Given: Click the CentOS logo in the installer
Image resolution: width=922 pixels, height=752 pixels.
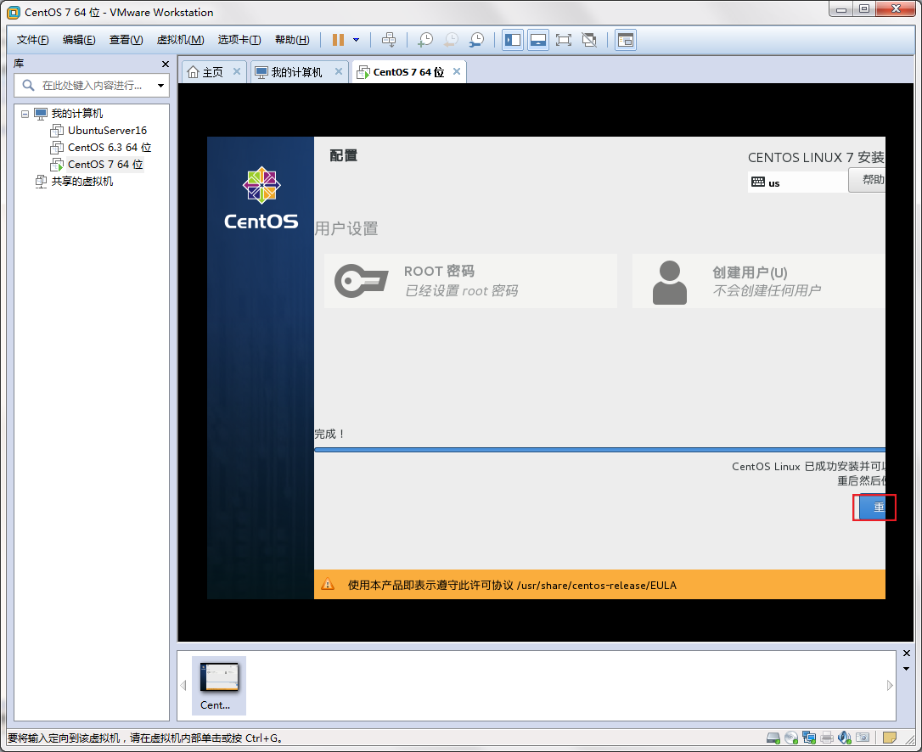Looking at the screenshot, I should [261, 198].
